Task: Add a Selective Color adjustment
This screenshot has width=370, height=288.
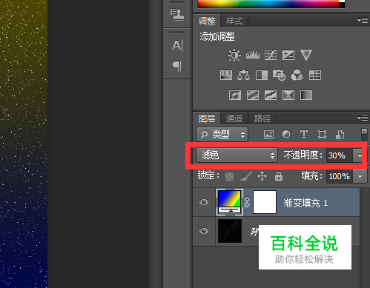Action: [288, 95]
